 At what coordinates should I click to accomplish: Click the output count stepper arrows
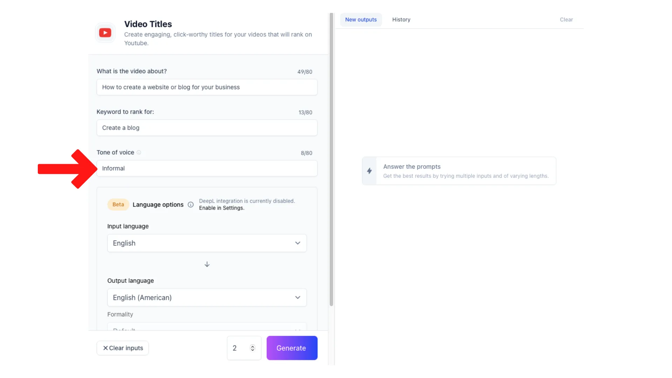252,348
